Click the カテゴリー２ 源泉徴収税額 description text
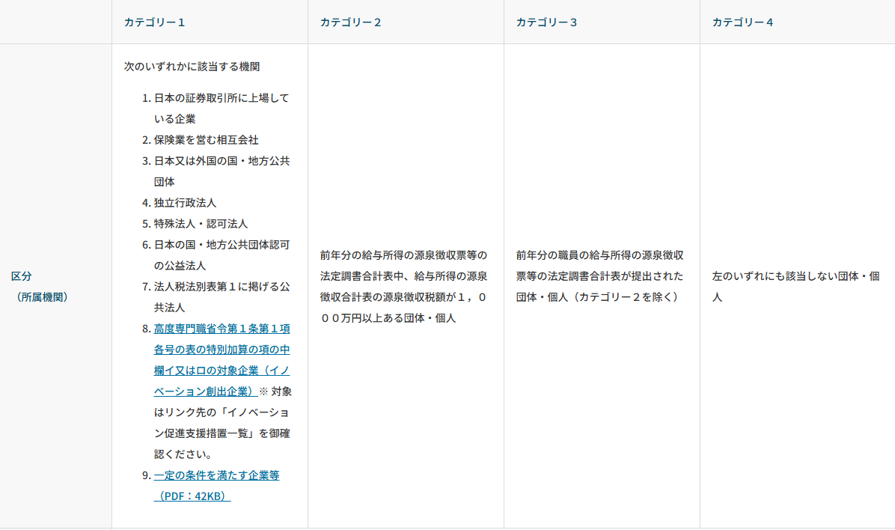This screenshot has width=895, height=530. [x=403, y=287]
